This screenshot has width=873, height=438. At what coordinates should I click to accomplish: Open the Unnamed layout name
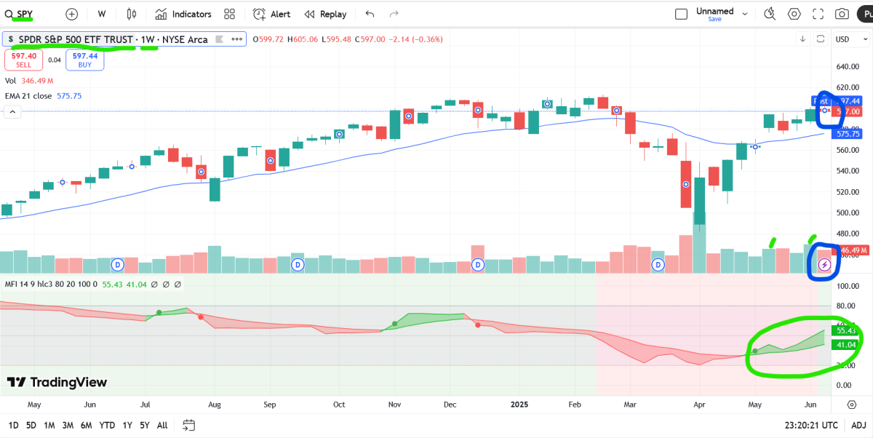(714, 11)
